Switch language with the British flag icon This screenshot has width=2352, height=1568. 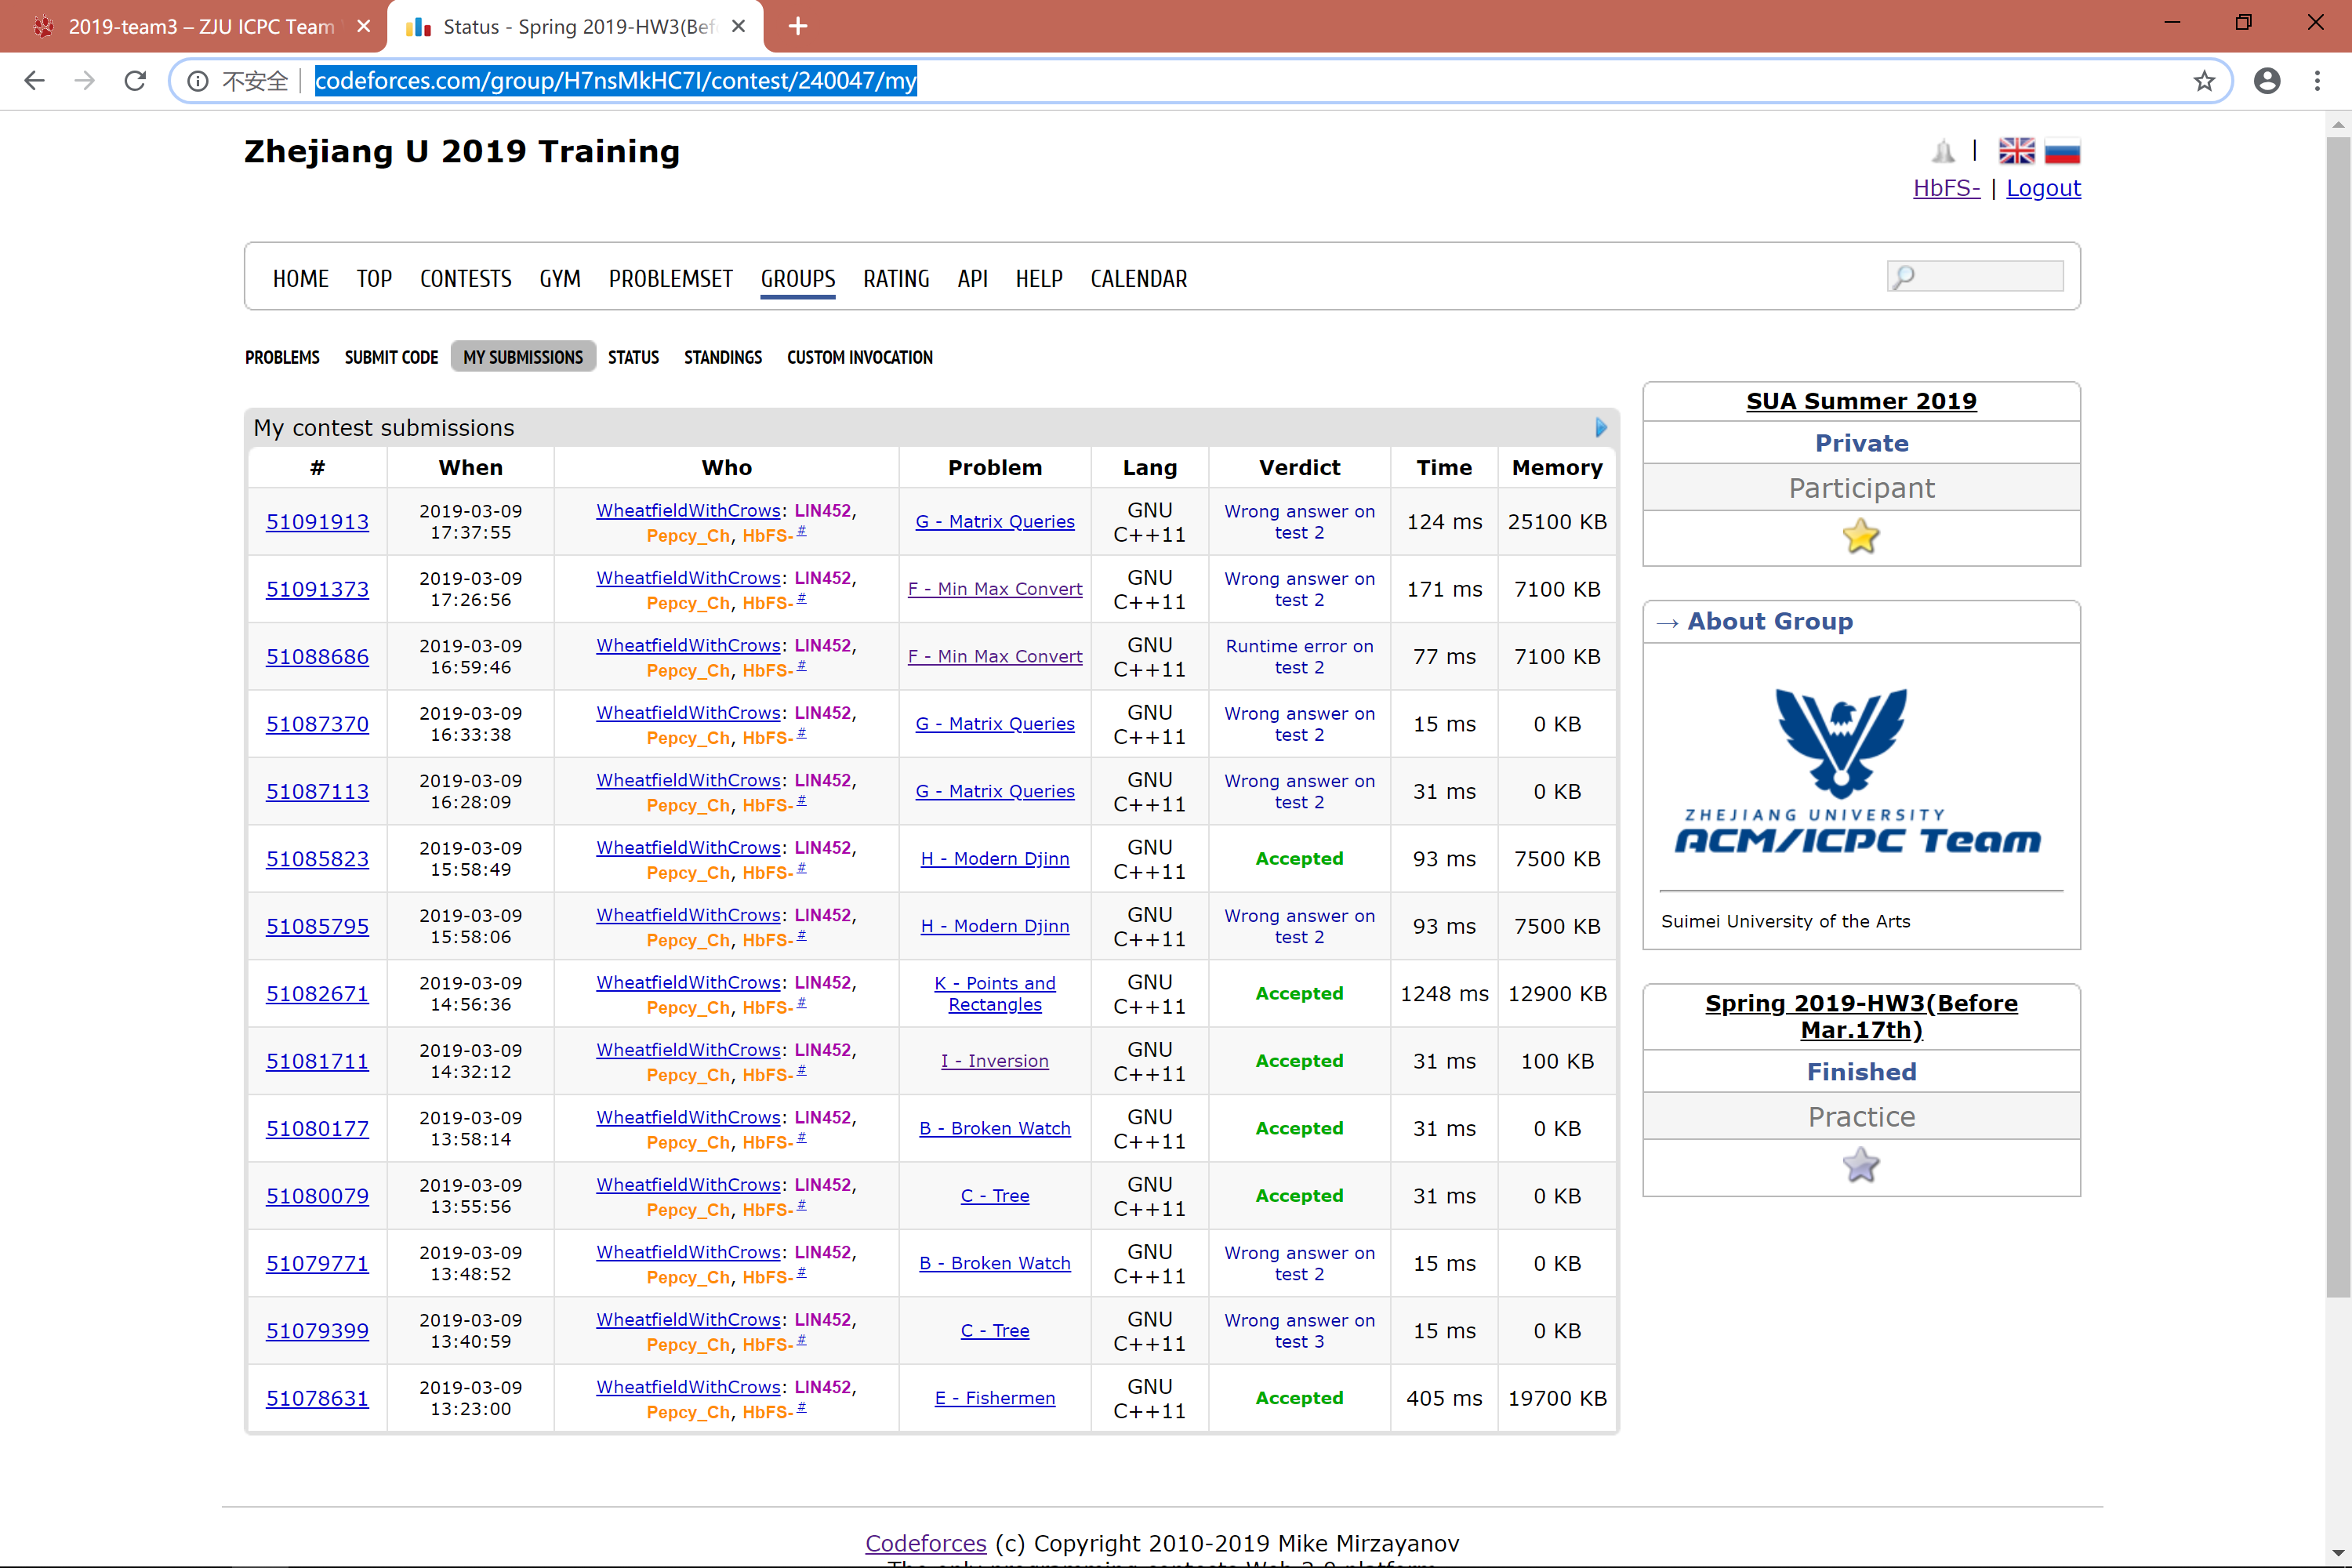point(2016,151)
